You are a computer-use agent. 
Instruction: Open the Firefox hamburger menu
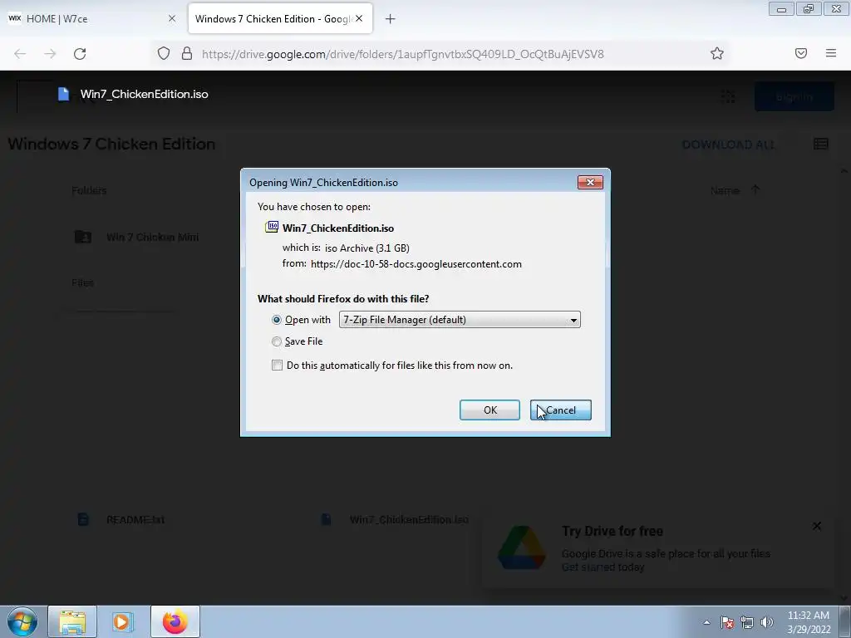click(831, 53)
